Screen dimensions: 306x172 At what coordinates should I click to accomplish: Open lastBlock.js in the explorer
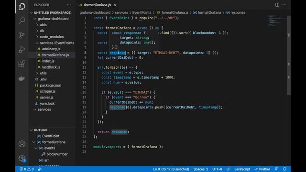click(x=52, y=67)
